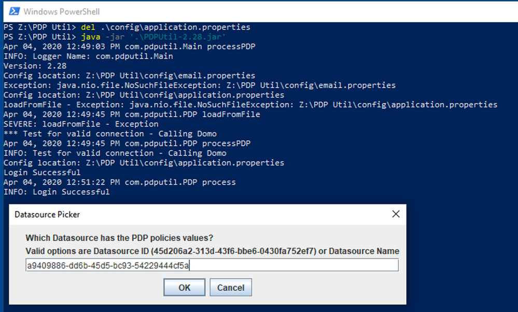The width and height of the screenshot is (518, 312).
Task: Click the 'INFO: Logger Name: com.pdputil.Main' line
Action: (88, 56)
